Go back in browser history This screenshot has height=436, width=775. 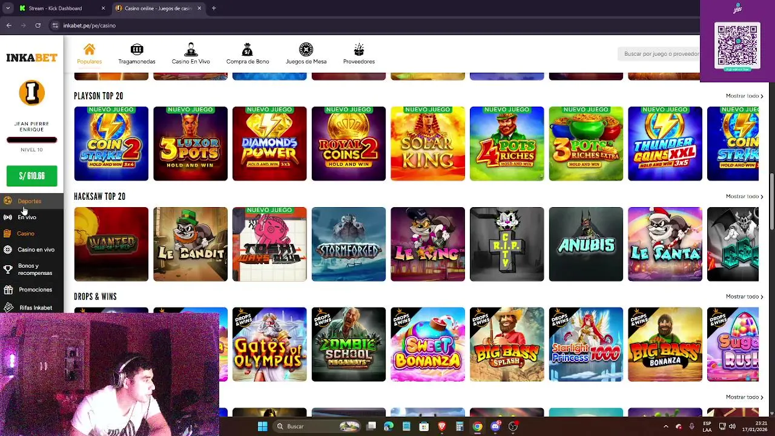[x=9, y=25]
